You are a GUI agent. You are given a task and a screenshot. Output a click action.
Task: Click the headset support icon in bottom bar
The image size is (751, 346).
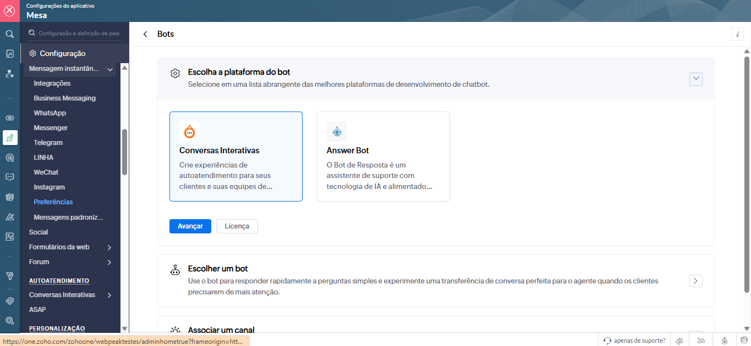coord(607,341)
